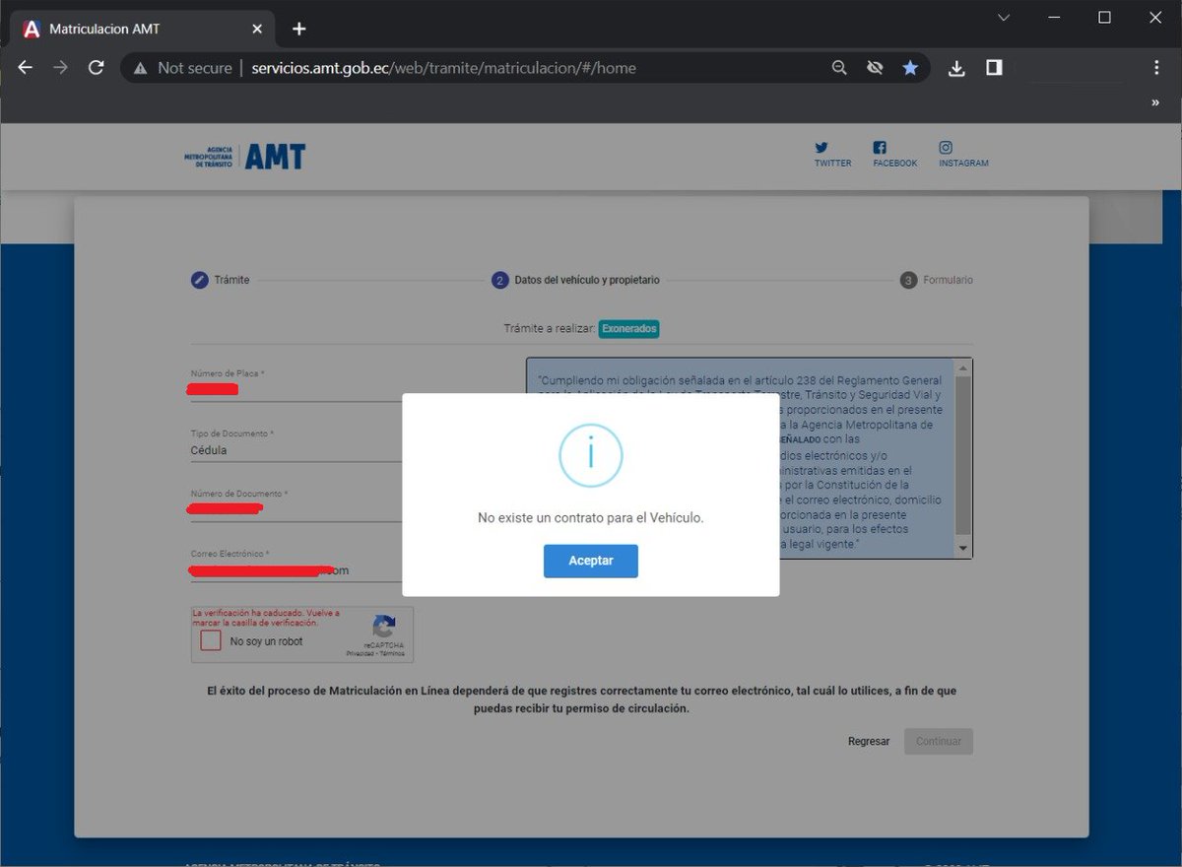Click the terms text box scrollbar thumb
Image resolution: width=1182 pixels, height=867 pixels.
[x=963, y=454]
